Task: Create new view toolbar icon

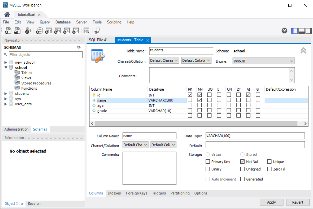Action: click(57, 31)
